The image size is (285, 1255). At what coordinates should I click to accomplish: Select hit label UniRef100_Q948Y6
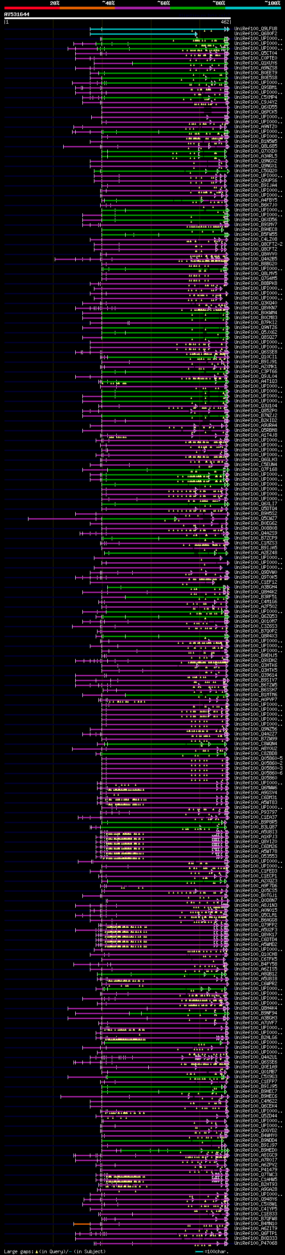pyautogui.click(x=256, y=1199)
